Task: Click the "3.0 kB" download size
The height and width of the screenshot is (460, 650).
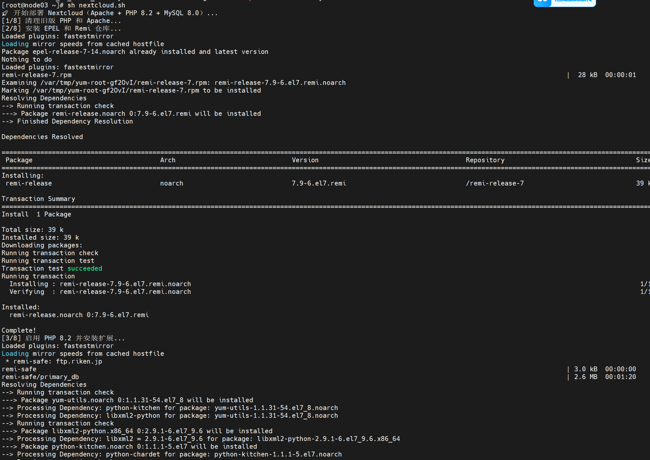Action: 586,369
